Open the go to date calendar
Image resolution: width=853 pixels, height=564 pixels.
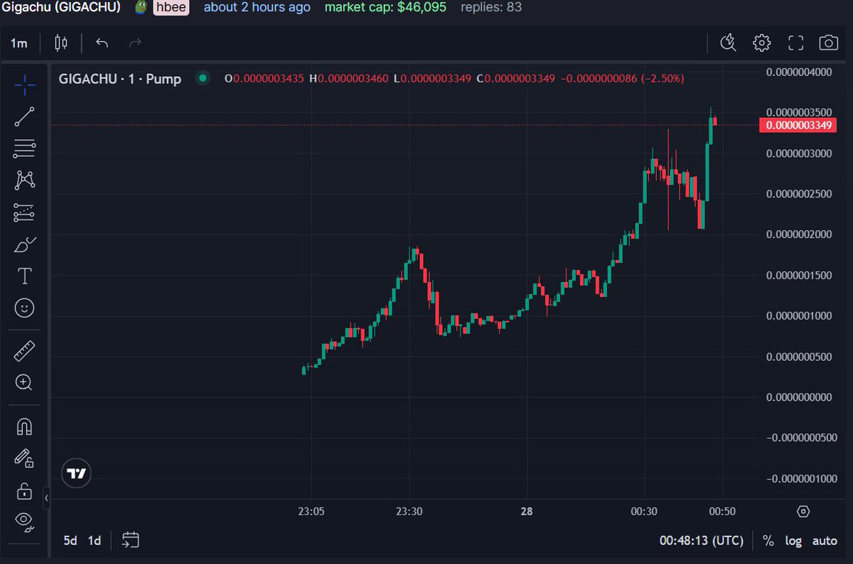(x=130, y=541)
